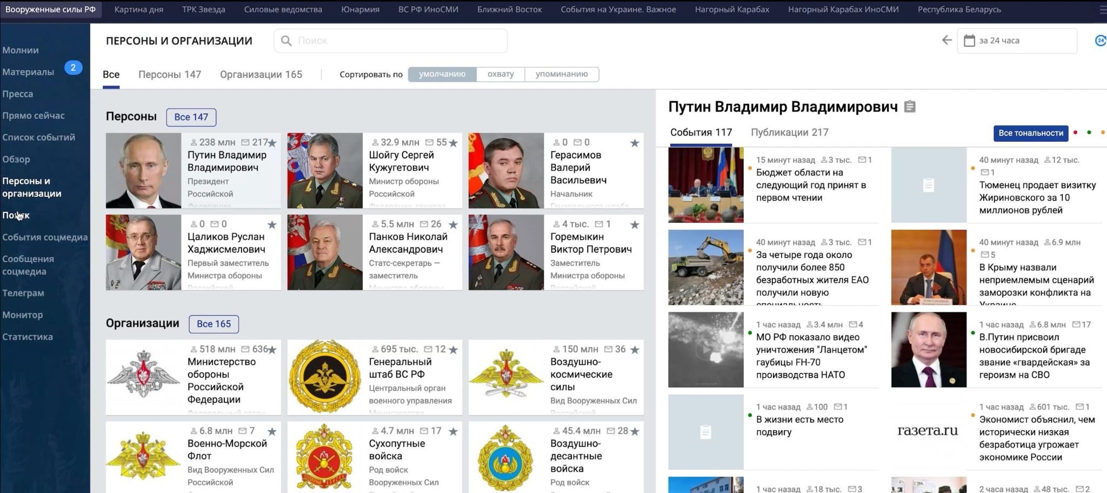Click the clipboard icon next to Путин Владимир Владимирович
Image resolution: width=1107 pixels, height=493 pixels.
pyautogui.click(x=910, y=106)
